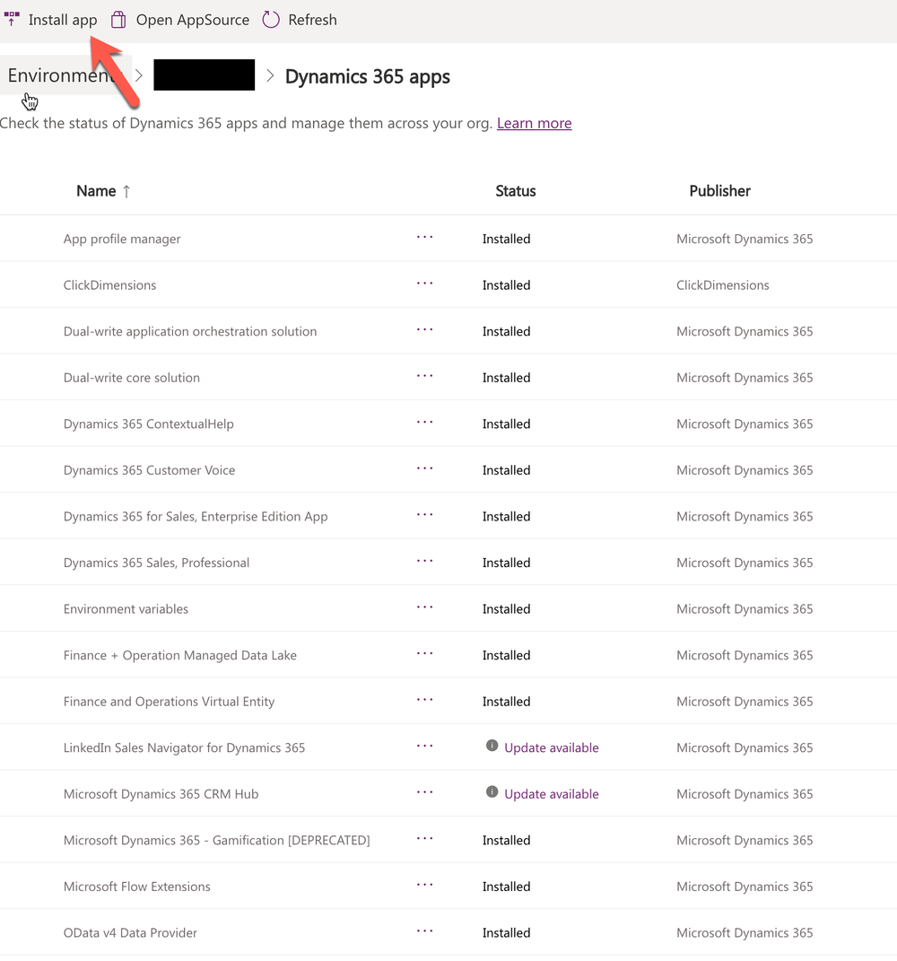The width and height of the screenshot is (897, 961).
Task: Open the ellipsis menu for Microsoft Flow Extensions
Action: [x=424, y=885]
